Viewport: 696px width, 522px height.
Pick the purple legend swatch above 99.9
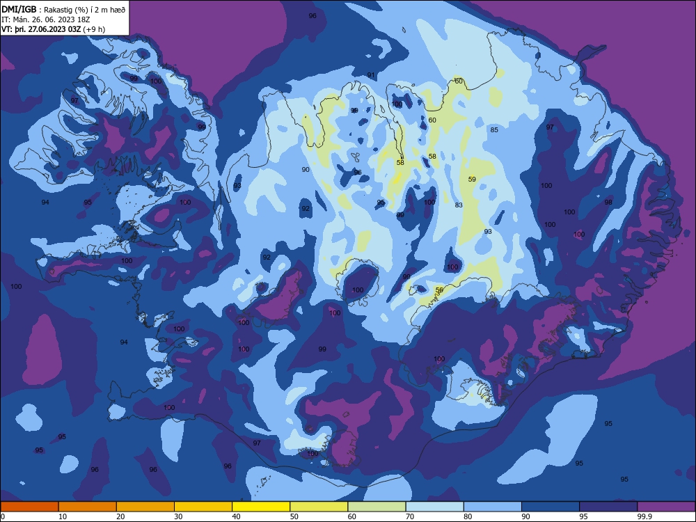point(666,507)
